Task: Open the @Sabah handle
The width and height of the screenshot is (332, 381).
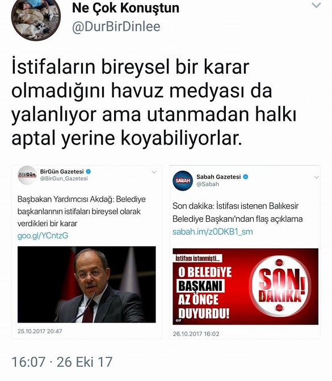Action: pyautogui.click(x=208, y=184)
